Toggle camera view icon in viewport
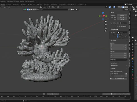This screenshot has width=137, height=102. [106, 28]
